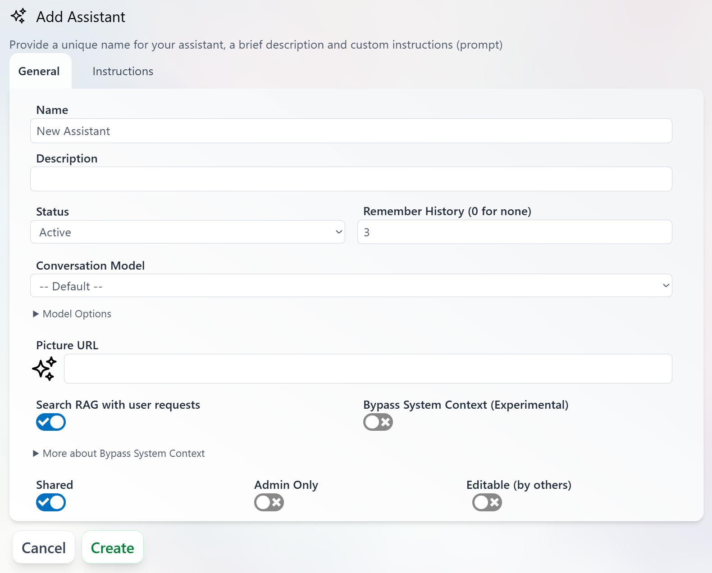Screen dimensions: 712x573
Task: Enable Bypass System Context toggle
Action: [x=378, y=422]
